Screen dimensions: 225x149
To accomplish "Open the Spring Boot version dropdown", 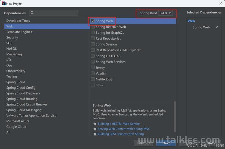I will pyautogui.click(x=165, y=13).
